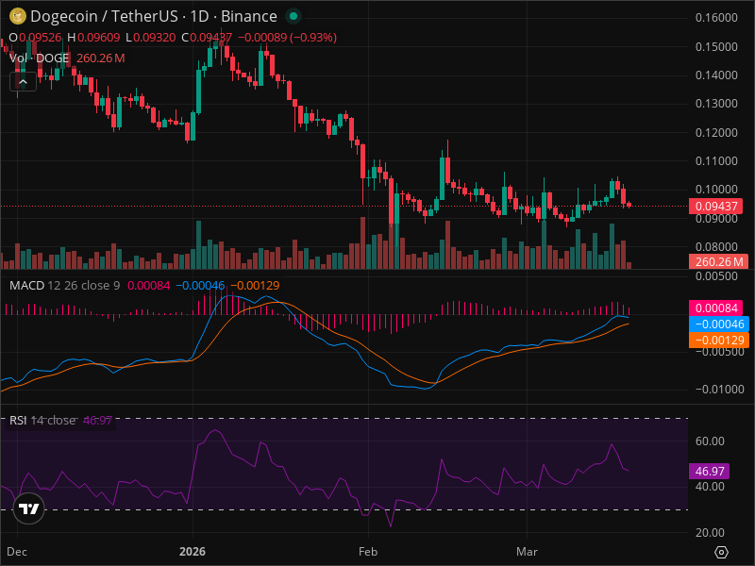The width and height of the screenshot is (755, 566).
Task: Select the Vol · DOGE indicator label
Action: click(x=40, y=58)
